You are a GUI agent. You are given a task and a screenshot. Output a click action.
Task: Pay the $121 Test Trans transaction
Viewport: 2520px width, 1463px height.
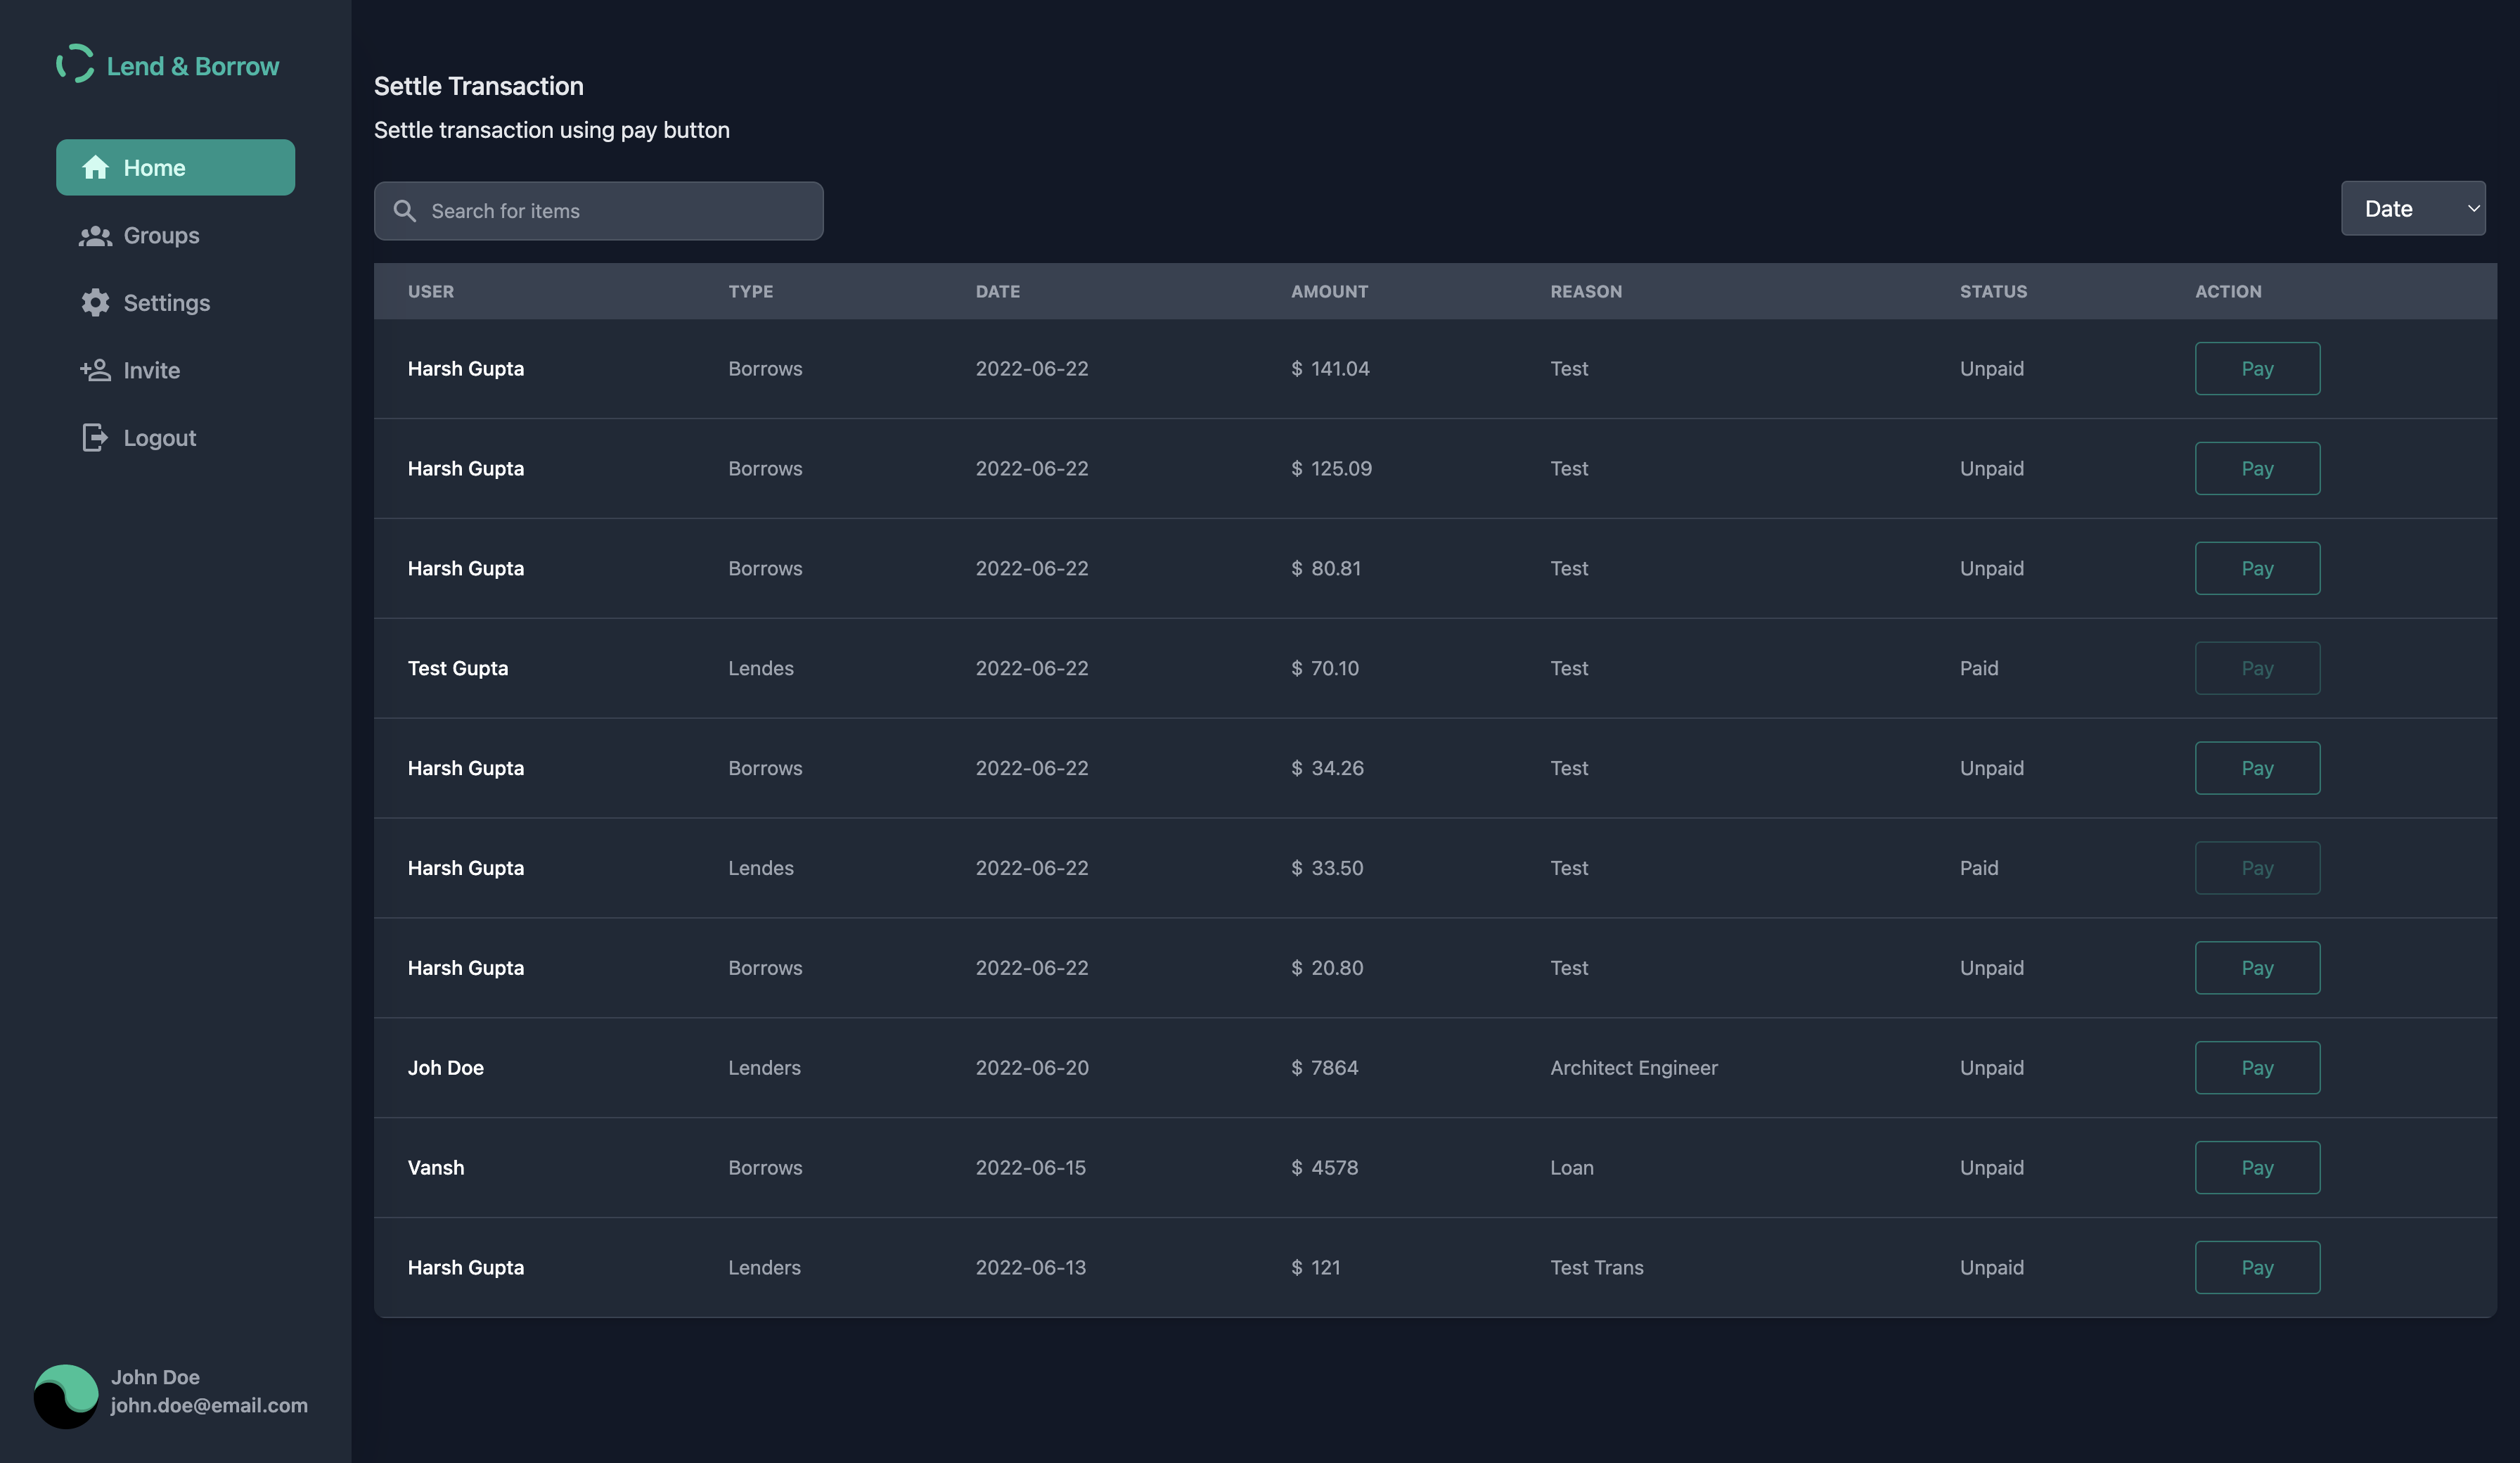pyautogui.click(x=2256, y=1267)
